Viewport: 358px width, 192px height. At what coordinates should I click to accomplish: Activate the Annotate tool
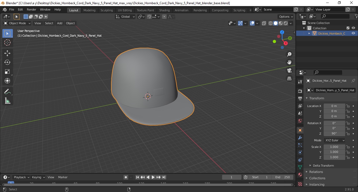(x=7, y=92)
